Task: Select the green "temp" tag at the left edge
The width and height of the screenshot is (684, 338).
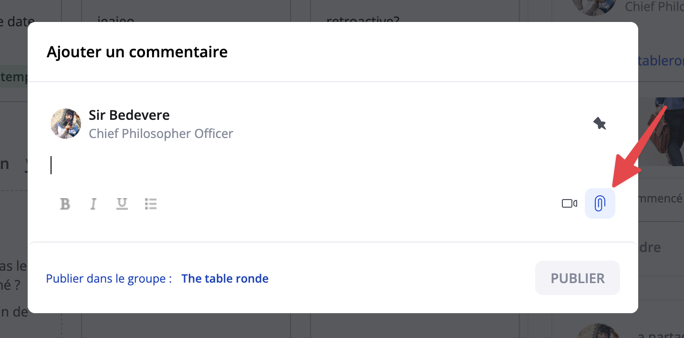Action: [x=13, y=77]
